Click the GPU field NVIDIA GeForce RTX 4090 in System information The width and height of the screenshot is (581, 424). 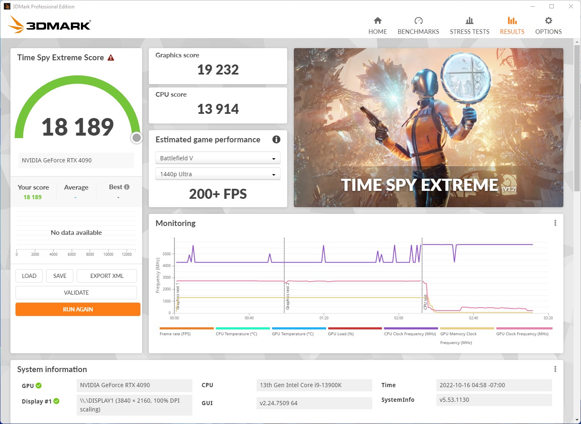[x=134, y=385]
